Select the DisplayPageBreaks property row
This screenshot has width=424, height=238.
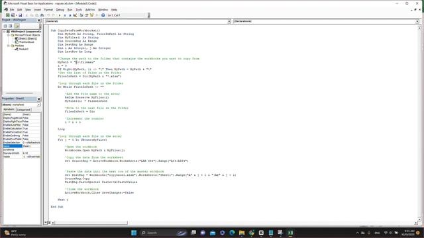click(22, 118)
